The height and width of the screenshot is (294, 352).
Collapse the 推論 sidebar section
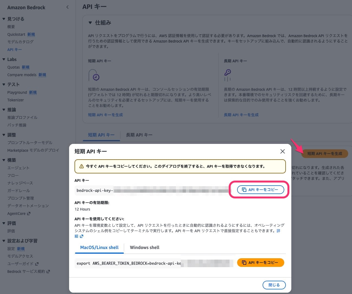click(4, 110)
